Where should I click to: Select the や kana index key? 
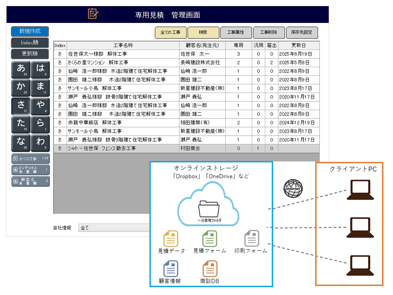click(41, 106)
